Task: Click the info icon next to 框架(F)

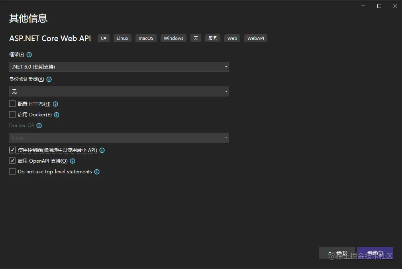Action: tap(29, 55)
